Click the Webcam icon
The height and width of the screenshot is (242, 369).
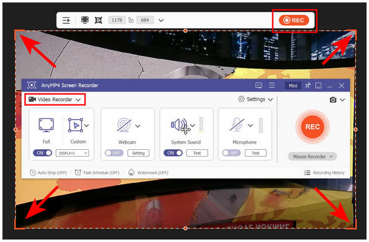[x=124, y=125]
